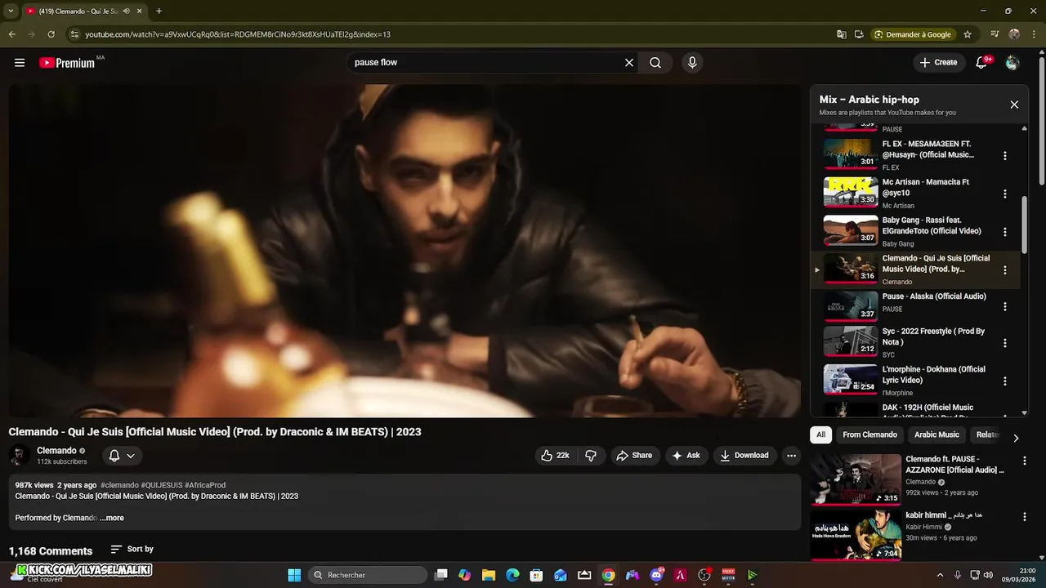Image resolution: width=1046 pixels, height=588 pixels.
Task: Open the Sort by comments dropdown
Action: [x=132, y=550]
